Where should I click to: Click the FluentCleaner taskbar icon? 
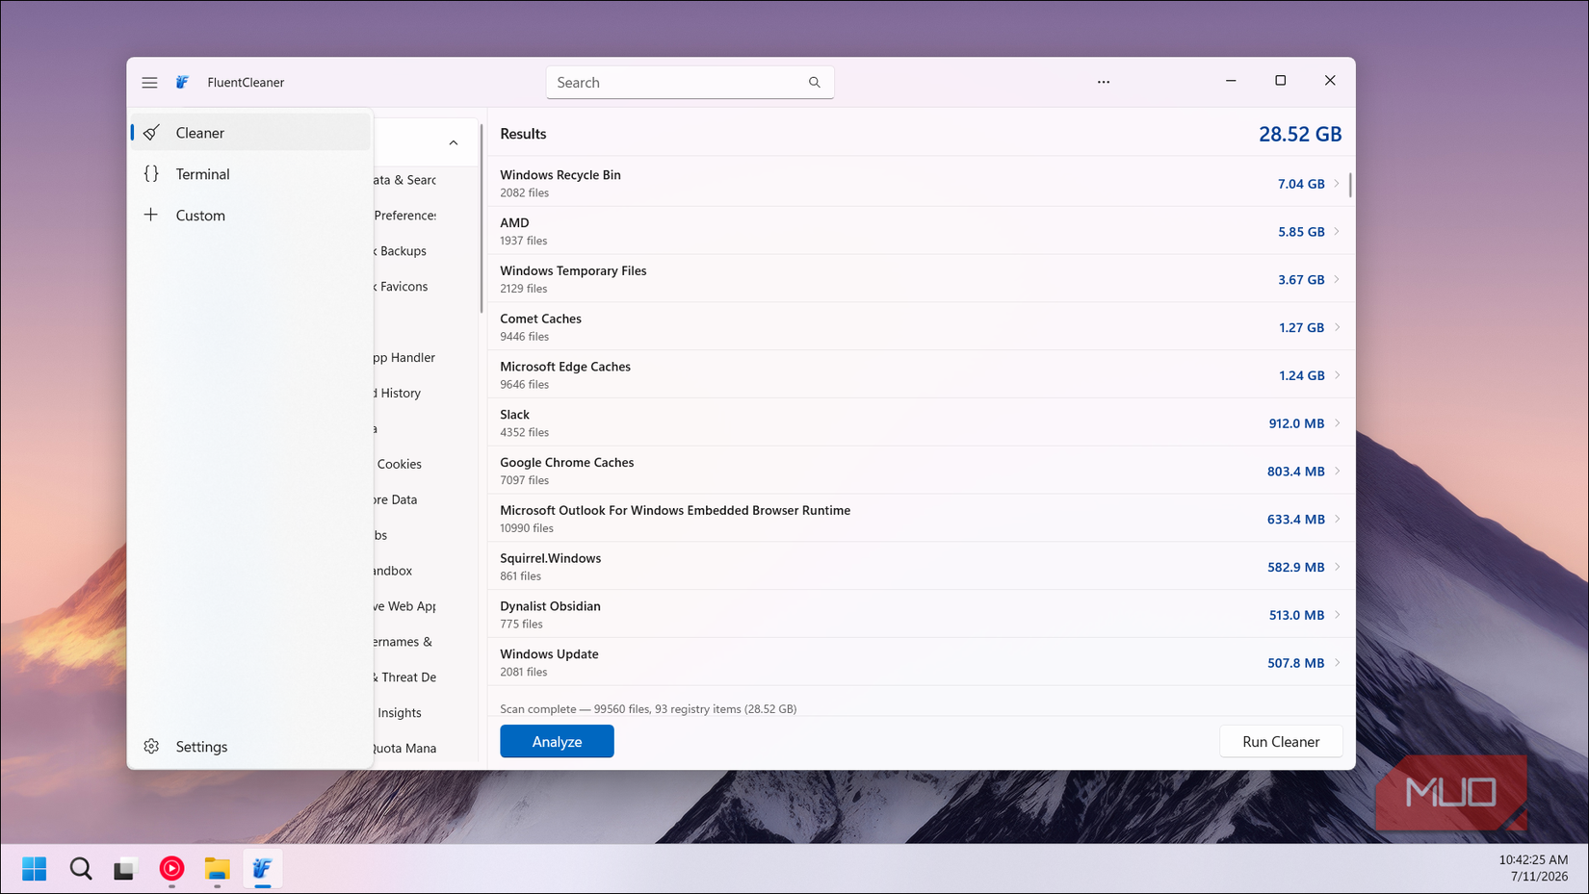[262, 869]
